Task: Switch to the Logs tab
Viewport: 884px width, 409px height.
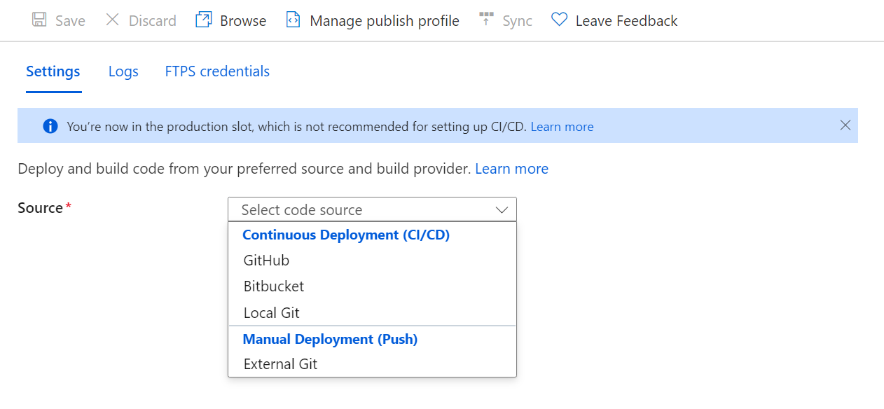Action: pos(123,71)
